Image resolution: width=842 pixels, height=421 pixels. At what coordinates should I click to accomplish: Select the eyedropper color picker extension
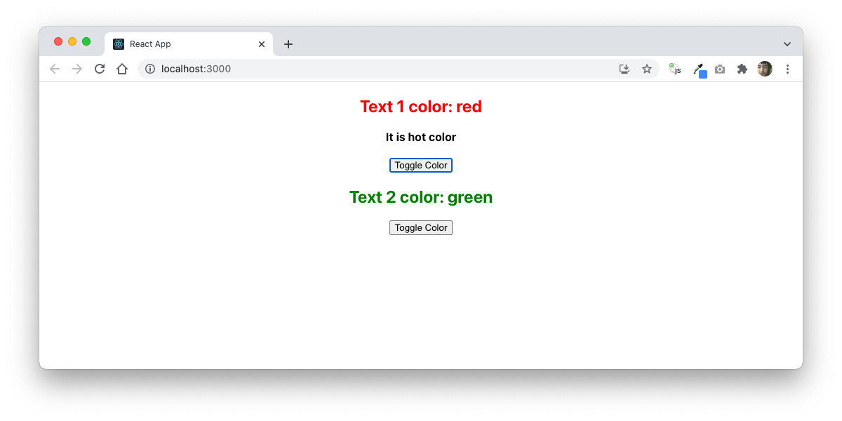coord(697,68)
